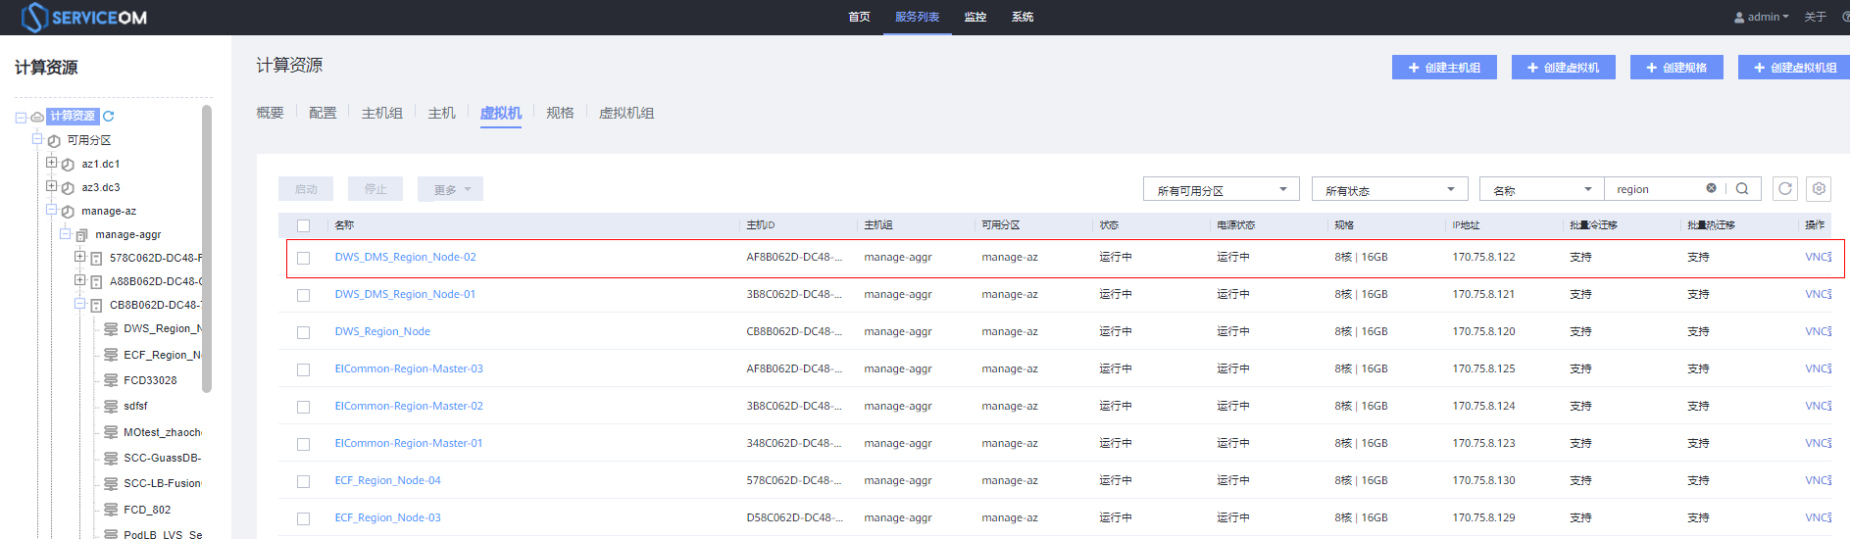
Task: Collapse the manage-aggr tree node
Action: (66, 233)
